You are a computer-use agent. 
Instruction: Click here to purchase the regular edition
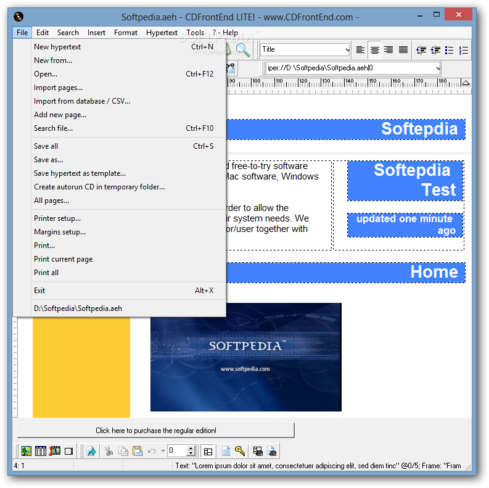click(x=156, y=431)
